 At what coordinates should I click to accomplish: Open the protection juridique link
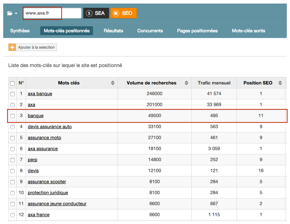tap(48, 193)
